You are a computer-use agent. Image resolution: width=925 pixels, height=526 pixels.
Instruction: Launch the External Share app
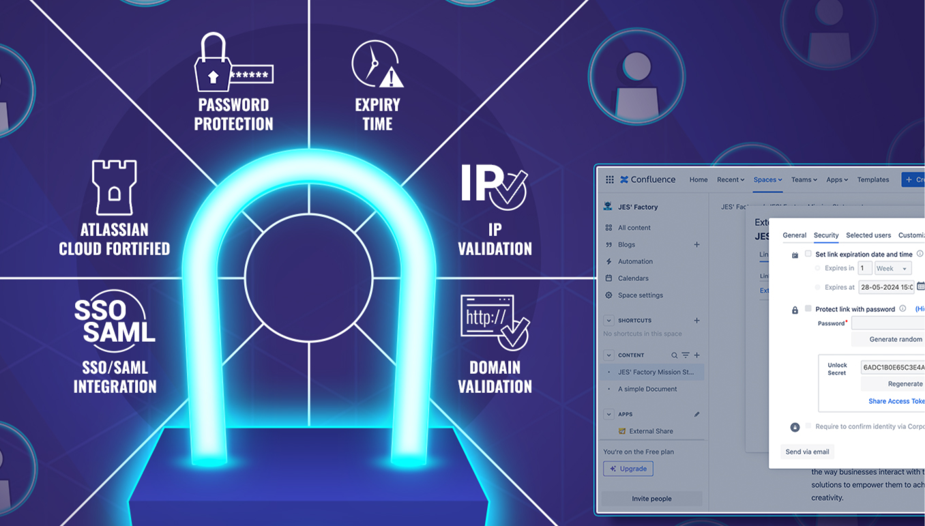[x=651, y=431]
